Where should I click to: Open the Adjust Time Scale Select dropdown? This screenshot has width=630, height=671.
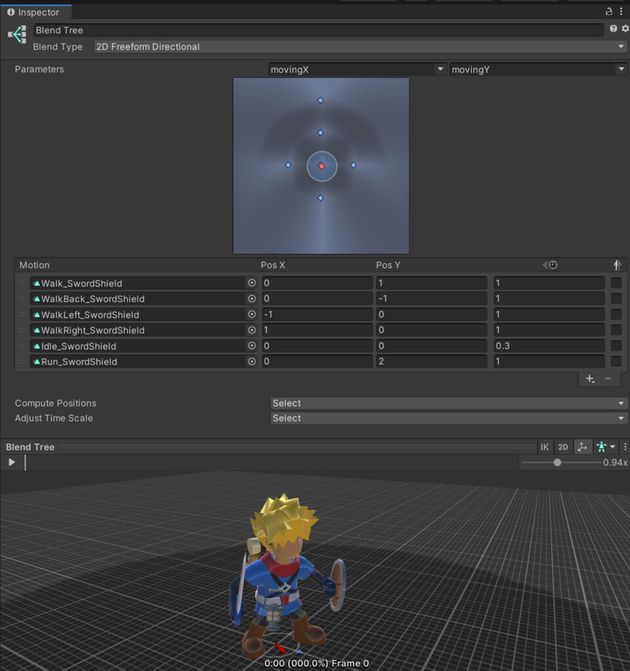tap(449, 418)
